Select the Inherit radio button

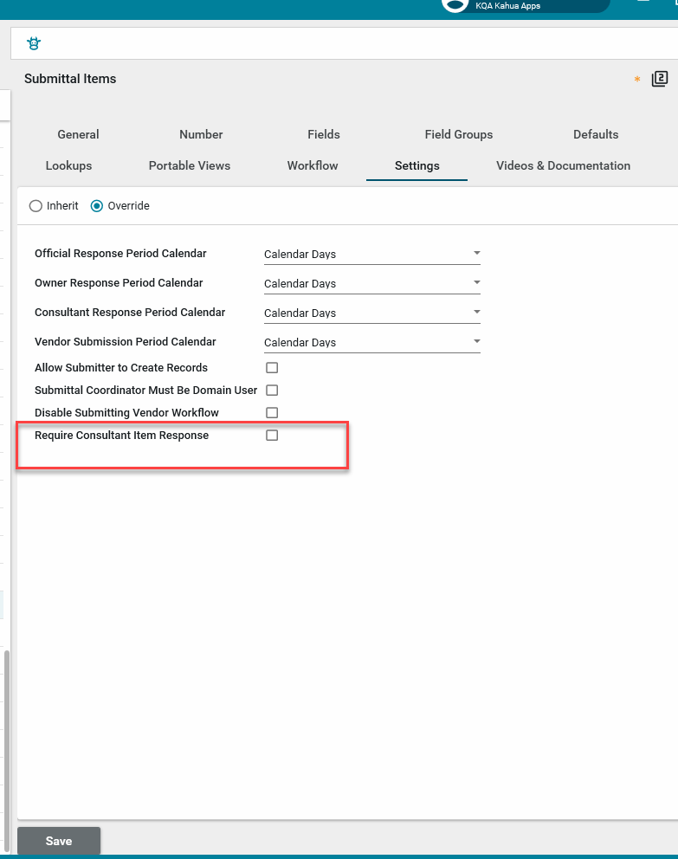pyautogui.click(x=36, y=206)
